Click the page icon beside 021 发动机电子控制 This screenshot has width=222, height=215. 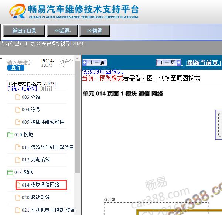click(x=18, y=210)
